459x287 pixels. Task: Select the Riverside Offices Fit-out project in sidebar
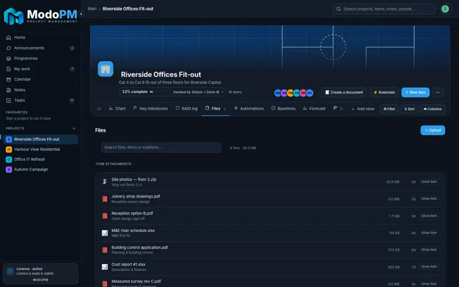pyautogui.click(x=40, y=139)
